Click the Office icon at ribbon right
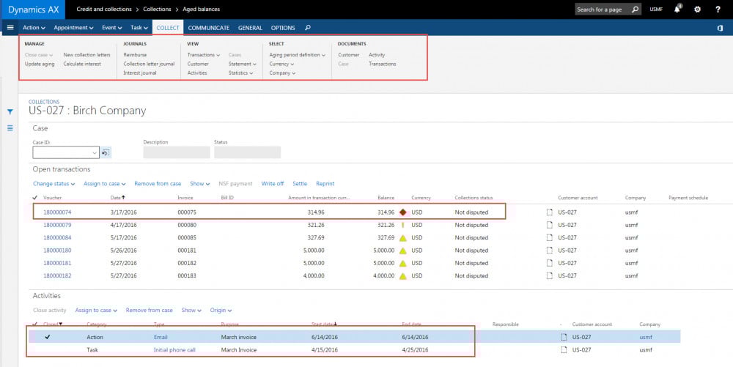733x367 pixels. click(x=720, y=28)
